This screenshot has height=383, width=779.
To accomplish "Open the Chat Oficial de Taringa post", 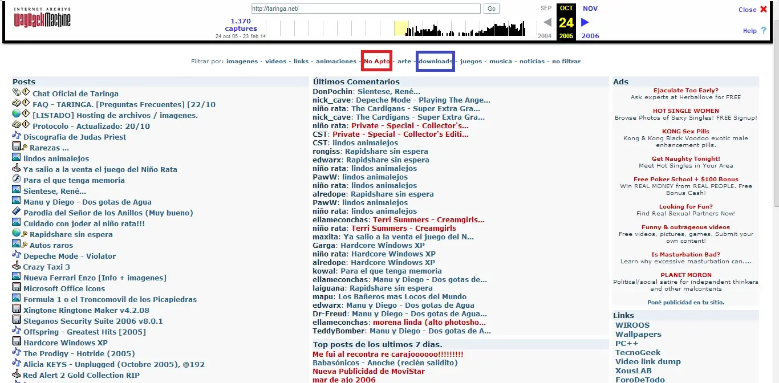I will 75,93.
